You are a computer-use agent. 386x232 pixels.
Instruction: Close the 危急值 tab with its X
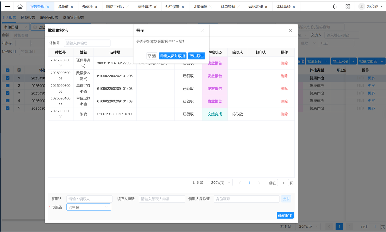[72, 7]
